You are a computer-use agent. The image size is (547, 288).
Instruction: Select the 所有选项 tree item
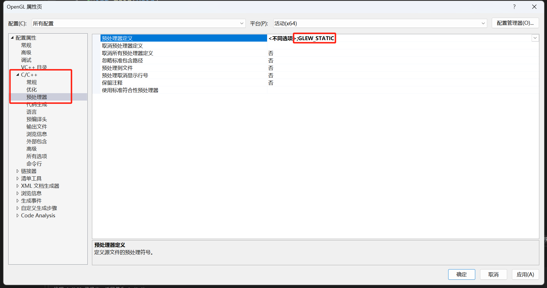(37, 156)
